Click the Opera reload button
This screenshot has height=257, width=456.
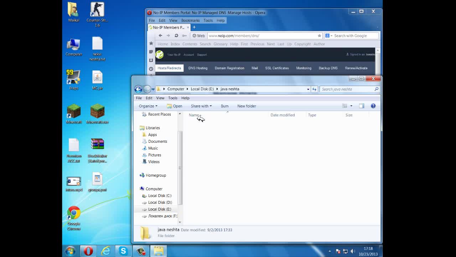point(176,36)
